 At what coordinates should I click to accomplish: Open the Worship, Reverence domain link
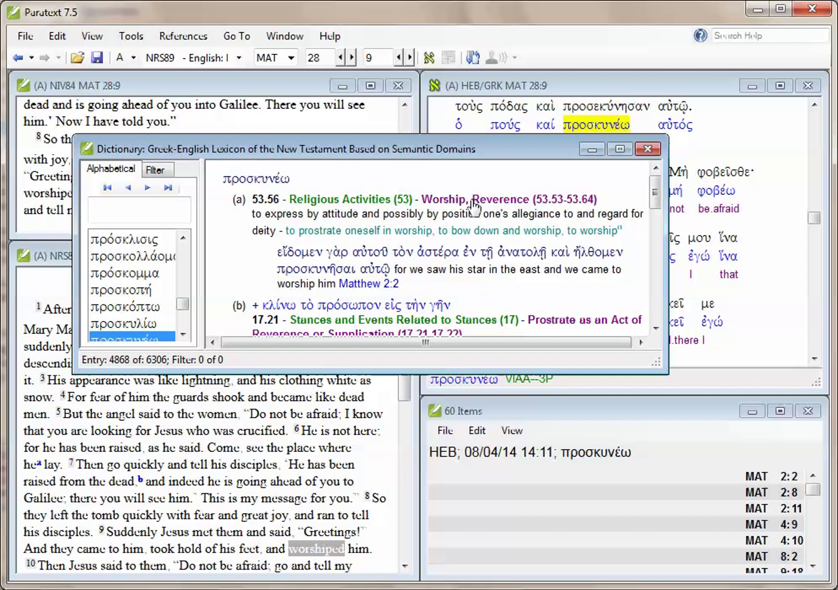[509, 199]
